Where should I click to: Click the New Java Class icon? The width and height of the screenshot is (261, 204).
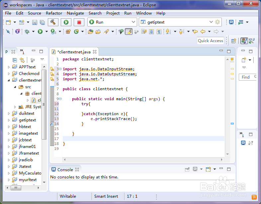point(76,32)
